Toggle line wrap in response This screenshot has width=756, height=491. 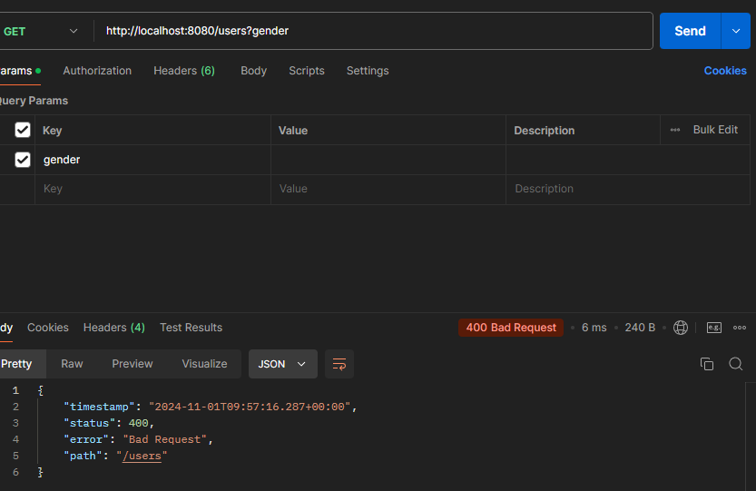coord(339,364)
